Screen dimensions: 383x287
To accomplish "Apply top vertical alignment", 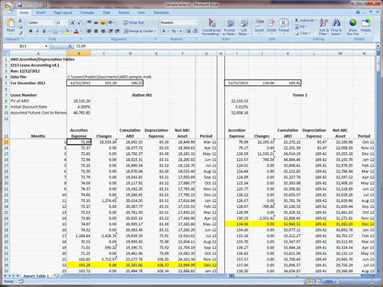I will click(x=89, y=22).
